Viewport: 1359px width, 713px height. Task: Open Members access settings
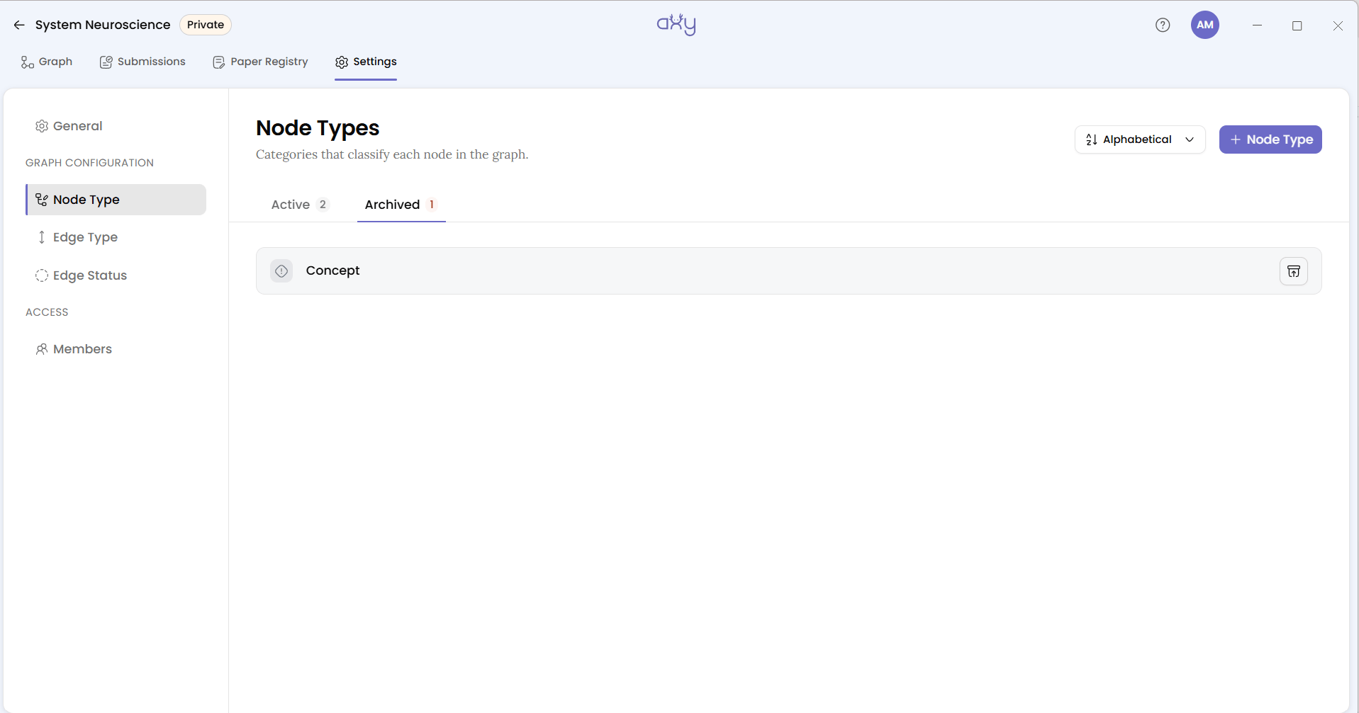pos(116,349)
